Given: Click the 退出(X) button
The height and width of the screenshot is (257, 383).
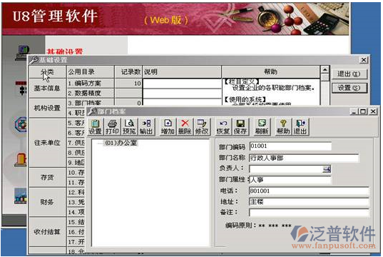Looking at the screenshot, I should [x=349, y=74].
